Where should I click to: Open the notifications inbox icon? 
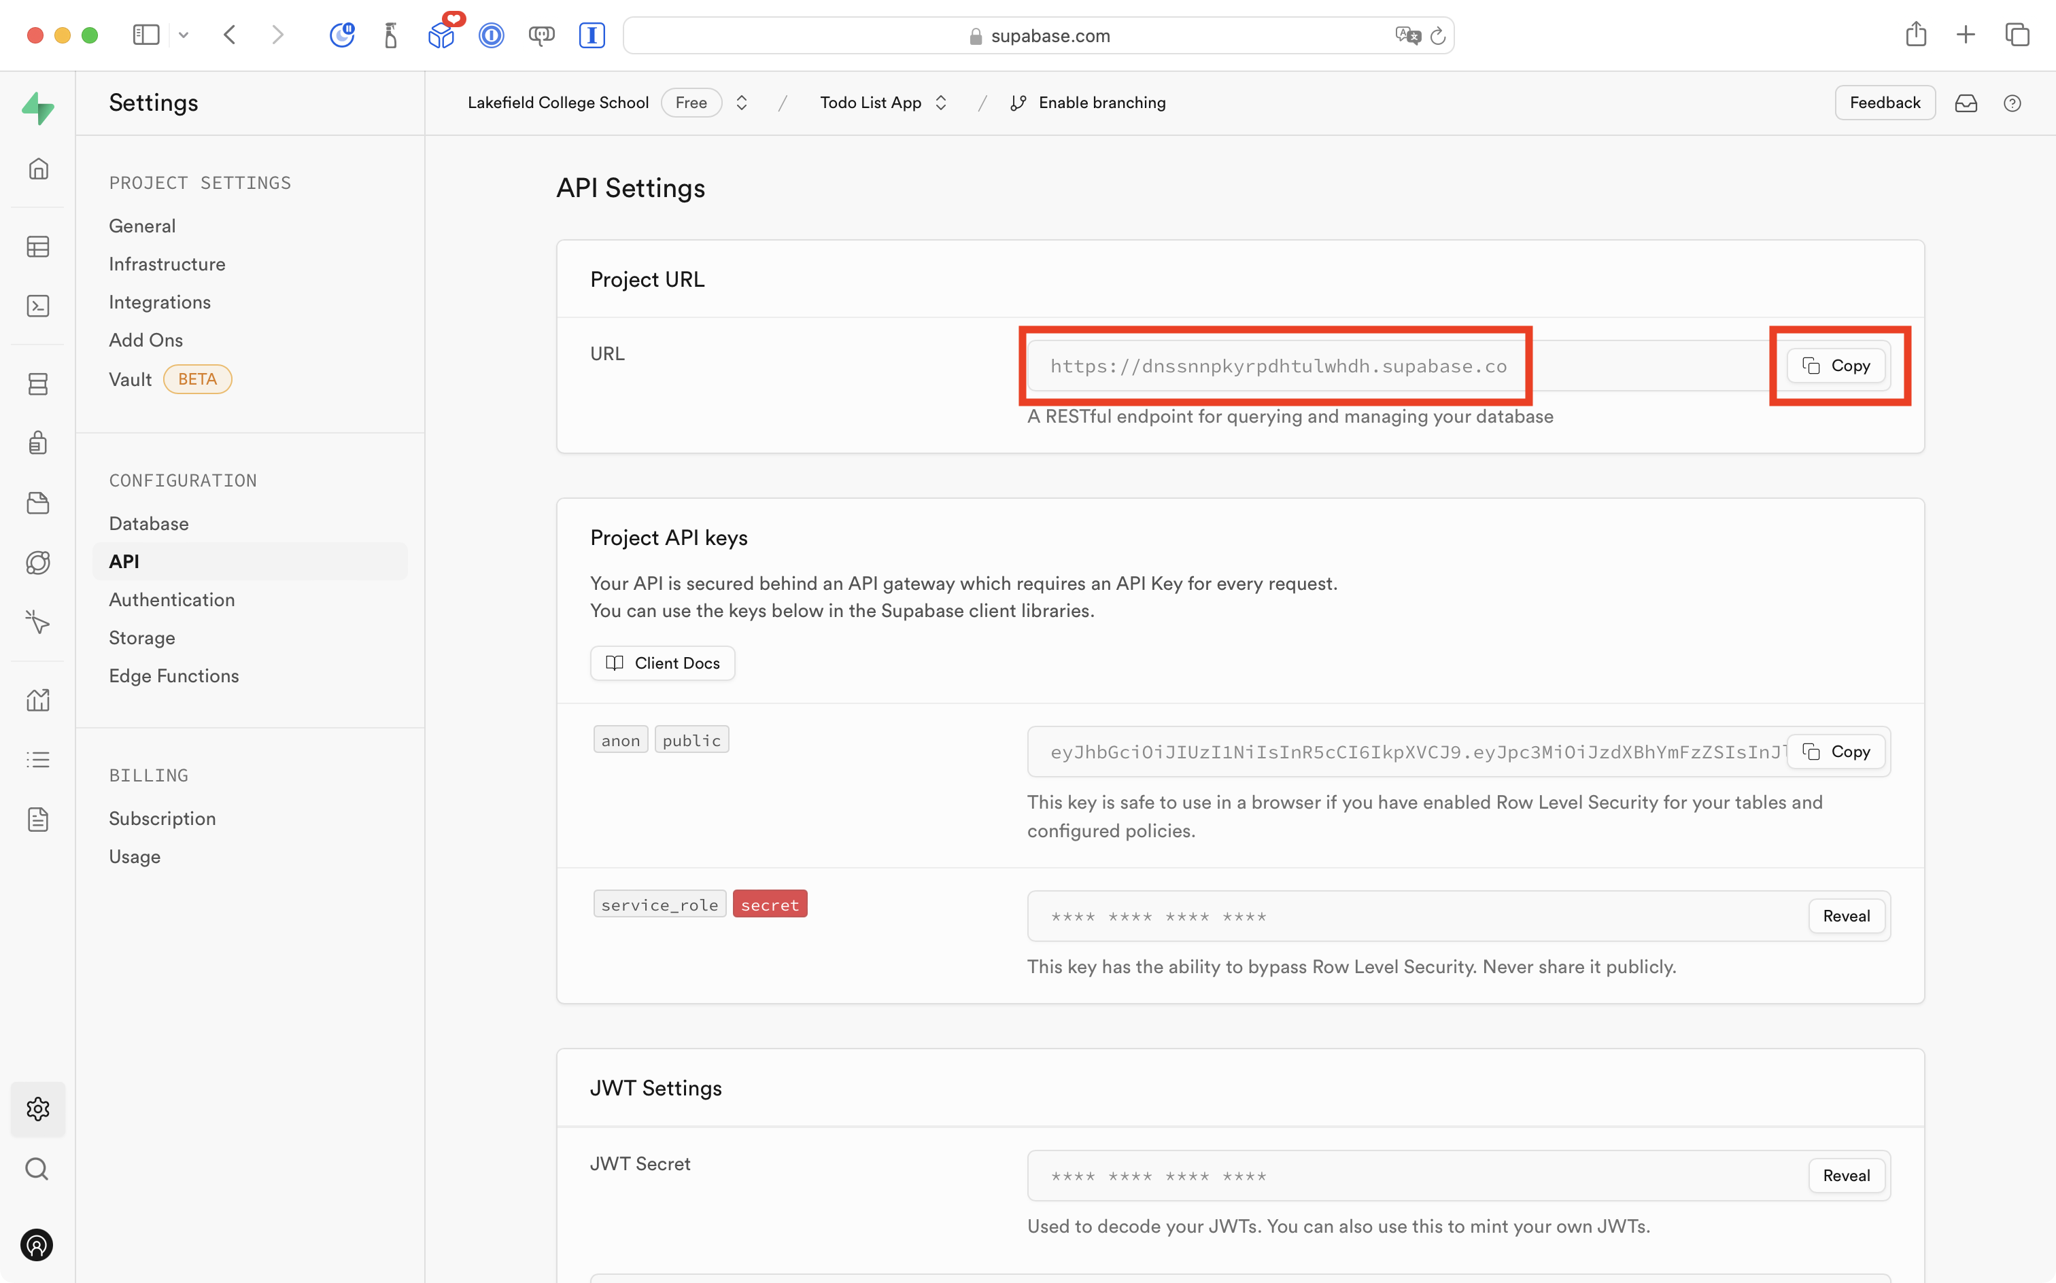click(x=1966, y=103)
